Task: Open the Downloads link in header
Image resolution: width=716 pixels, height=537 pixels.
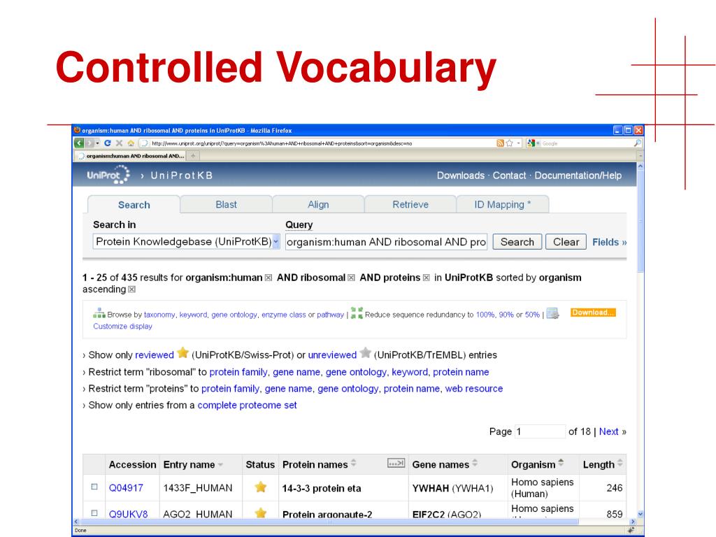Action: (460, 176)
